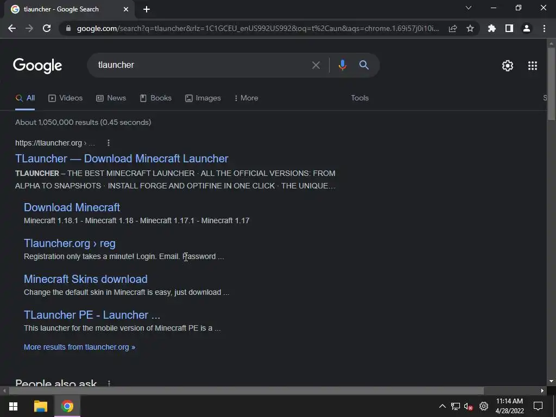The image size is (556, 417).
Task: Open the tlauncher.org result options menu
Action: click(x=109, y=143)
